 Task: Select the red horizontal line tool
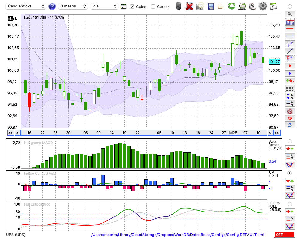pos(290,29)
